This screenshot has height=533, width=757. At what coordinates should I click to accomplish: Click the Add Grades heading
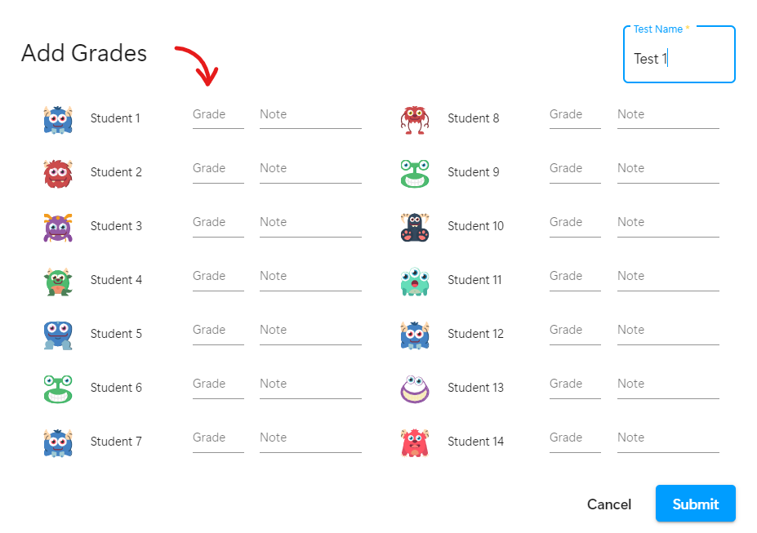click(x=83, y=54)
